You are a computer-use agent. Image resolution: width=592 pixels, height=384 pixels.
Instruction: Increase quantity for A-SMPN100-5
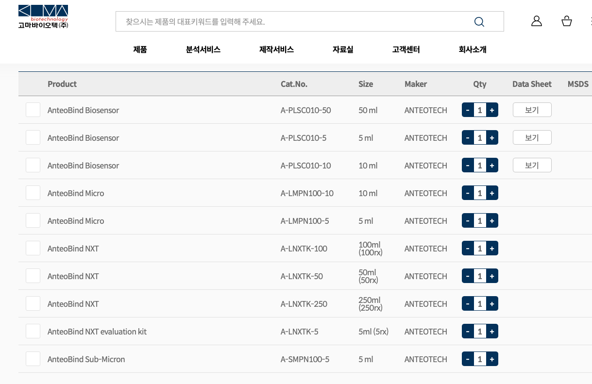492,359
